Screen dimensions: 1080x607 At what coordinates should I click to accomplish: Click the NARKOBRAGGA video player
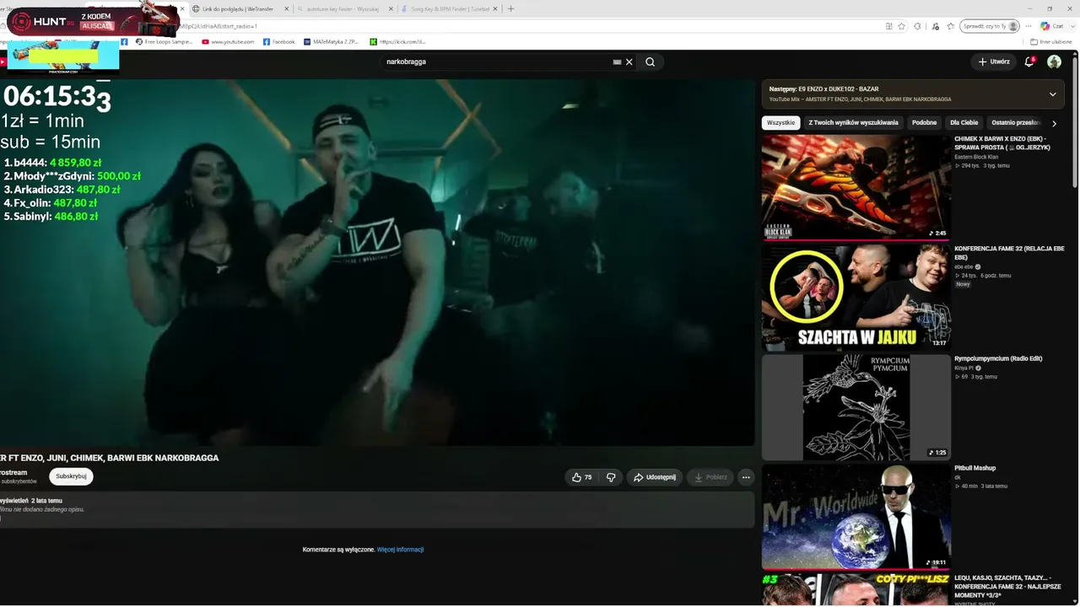(x=377, y=262)
